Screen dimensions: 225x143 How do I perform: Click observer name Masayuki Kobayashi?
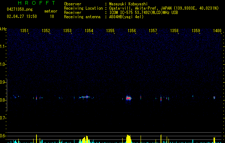[128, 4]
